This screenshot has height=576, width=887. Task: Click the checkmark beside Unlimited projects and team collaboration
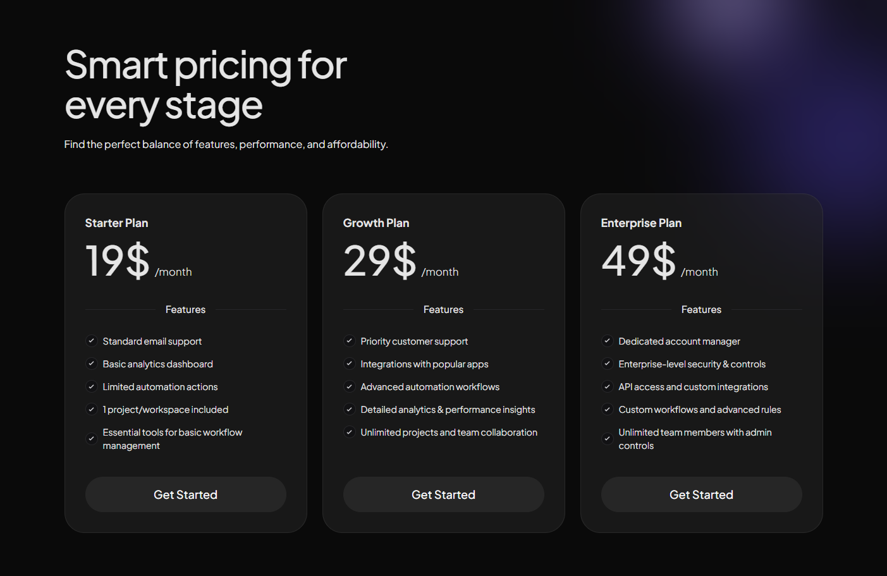point(349,432)
